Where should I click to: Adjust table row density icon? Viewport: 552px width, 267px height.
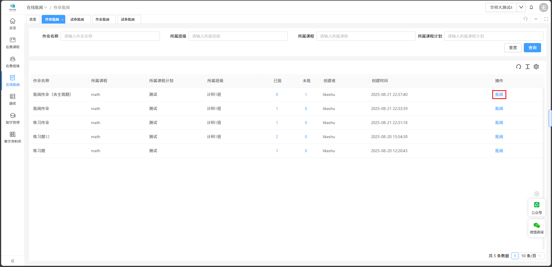[x=527, y=67]
